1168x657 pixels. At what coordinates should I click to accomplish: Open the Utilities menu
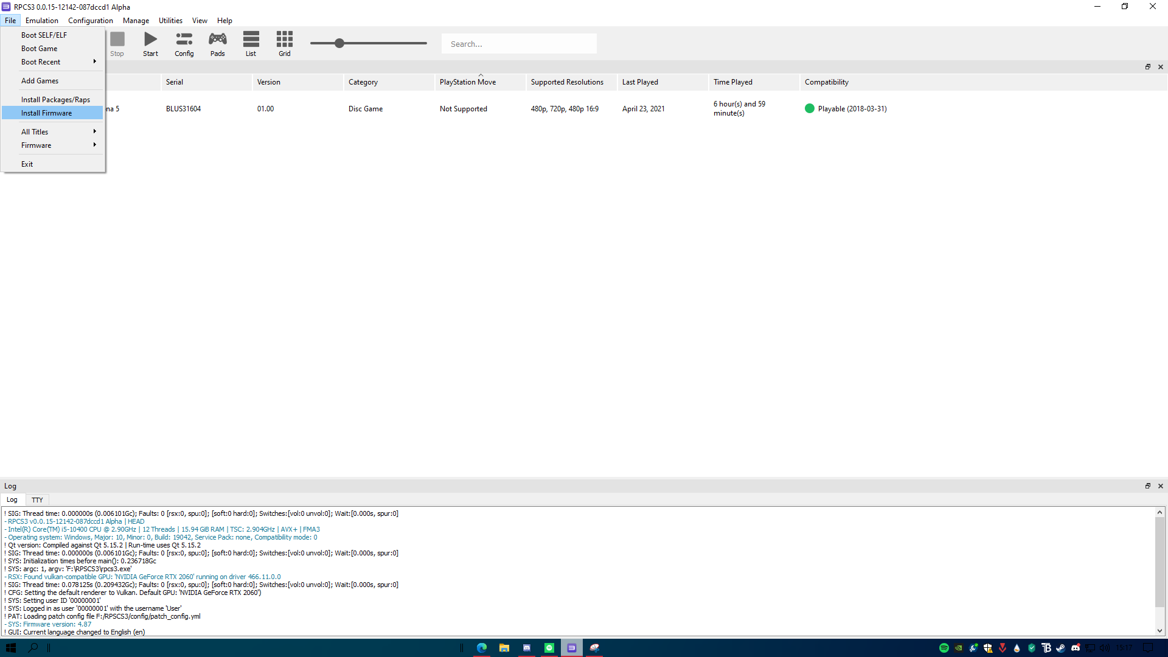[170, 20]
